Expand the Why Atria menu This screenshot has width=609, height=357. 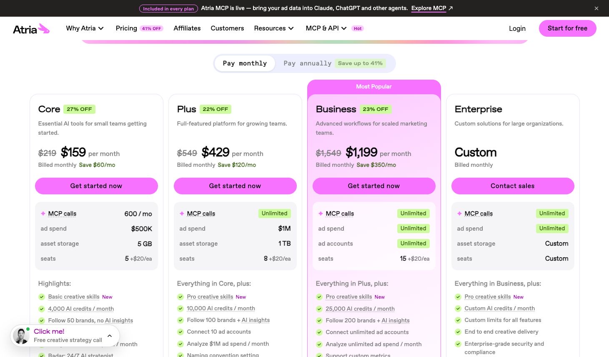tap(85, 28)
